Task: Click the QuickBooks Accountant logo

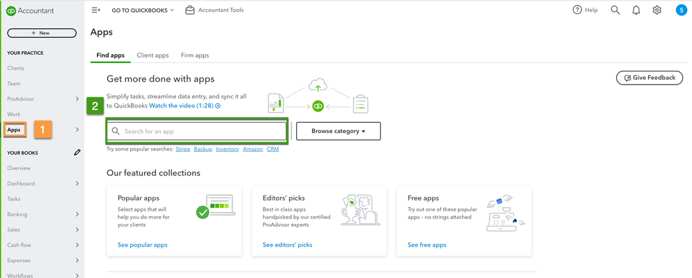Action: (x=30, y=11)
